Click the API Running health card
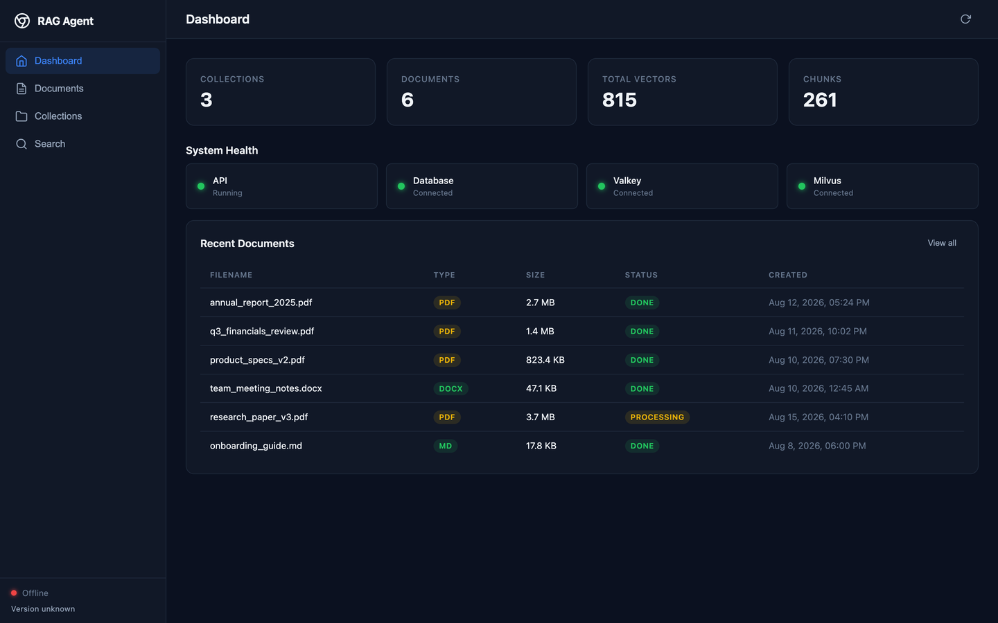This screenshot has height=623, width=998. pos(281,186)
